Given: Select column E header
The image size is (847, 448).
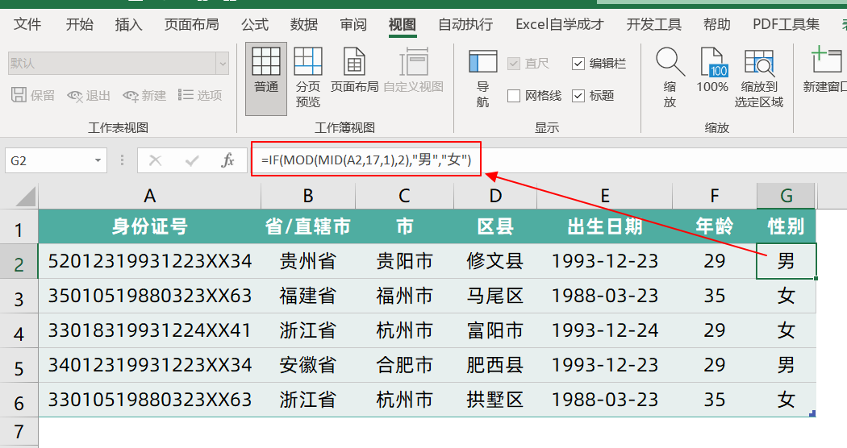Looking at the screenshot, I should click(x=604, y=195).
